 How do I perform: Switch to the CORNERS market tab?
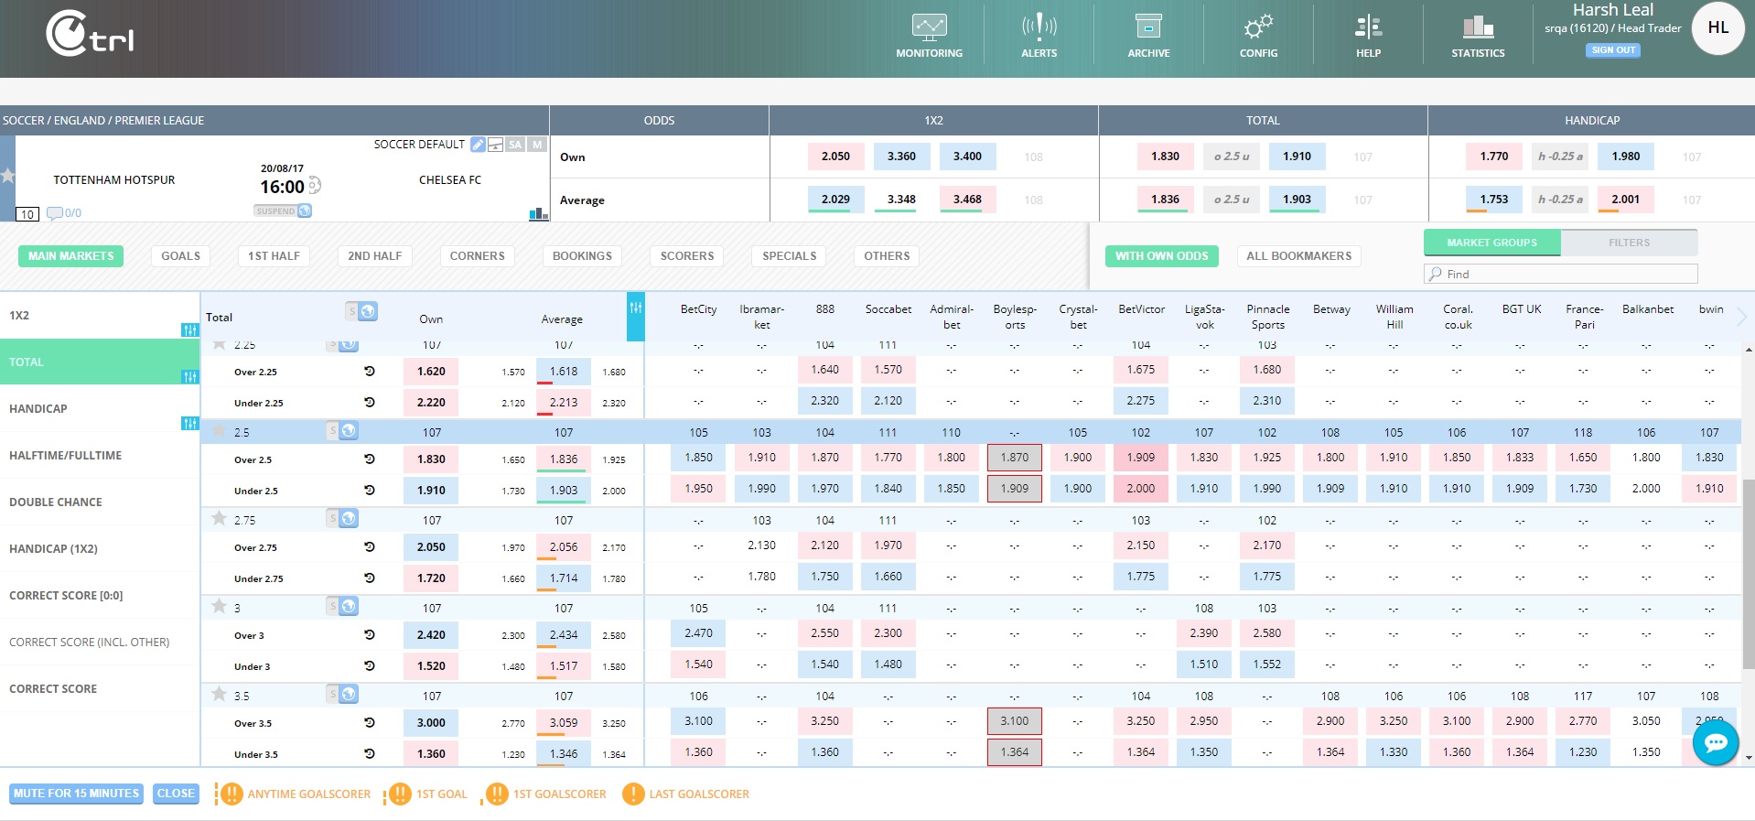[x=477, y=256]
